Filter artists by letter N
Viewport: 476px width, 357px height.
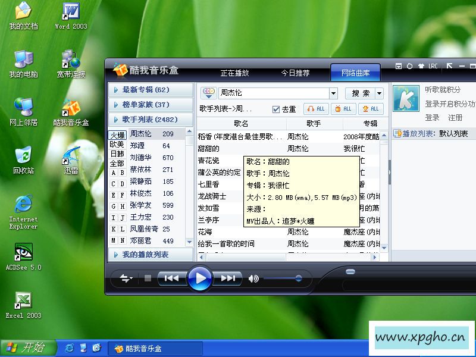click(x=123, y=240)
